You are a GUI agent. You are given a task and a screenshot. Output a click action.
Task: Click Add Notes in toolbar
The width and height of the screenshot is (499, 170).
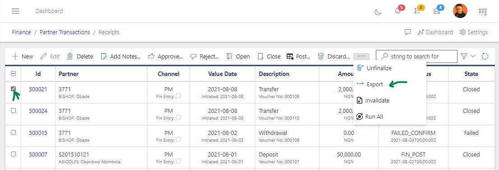point(120,57)
